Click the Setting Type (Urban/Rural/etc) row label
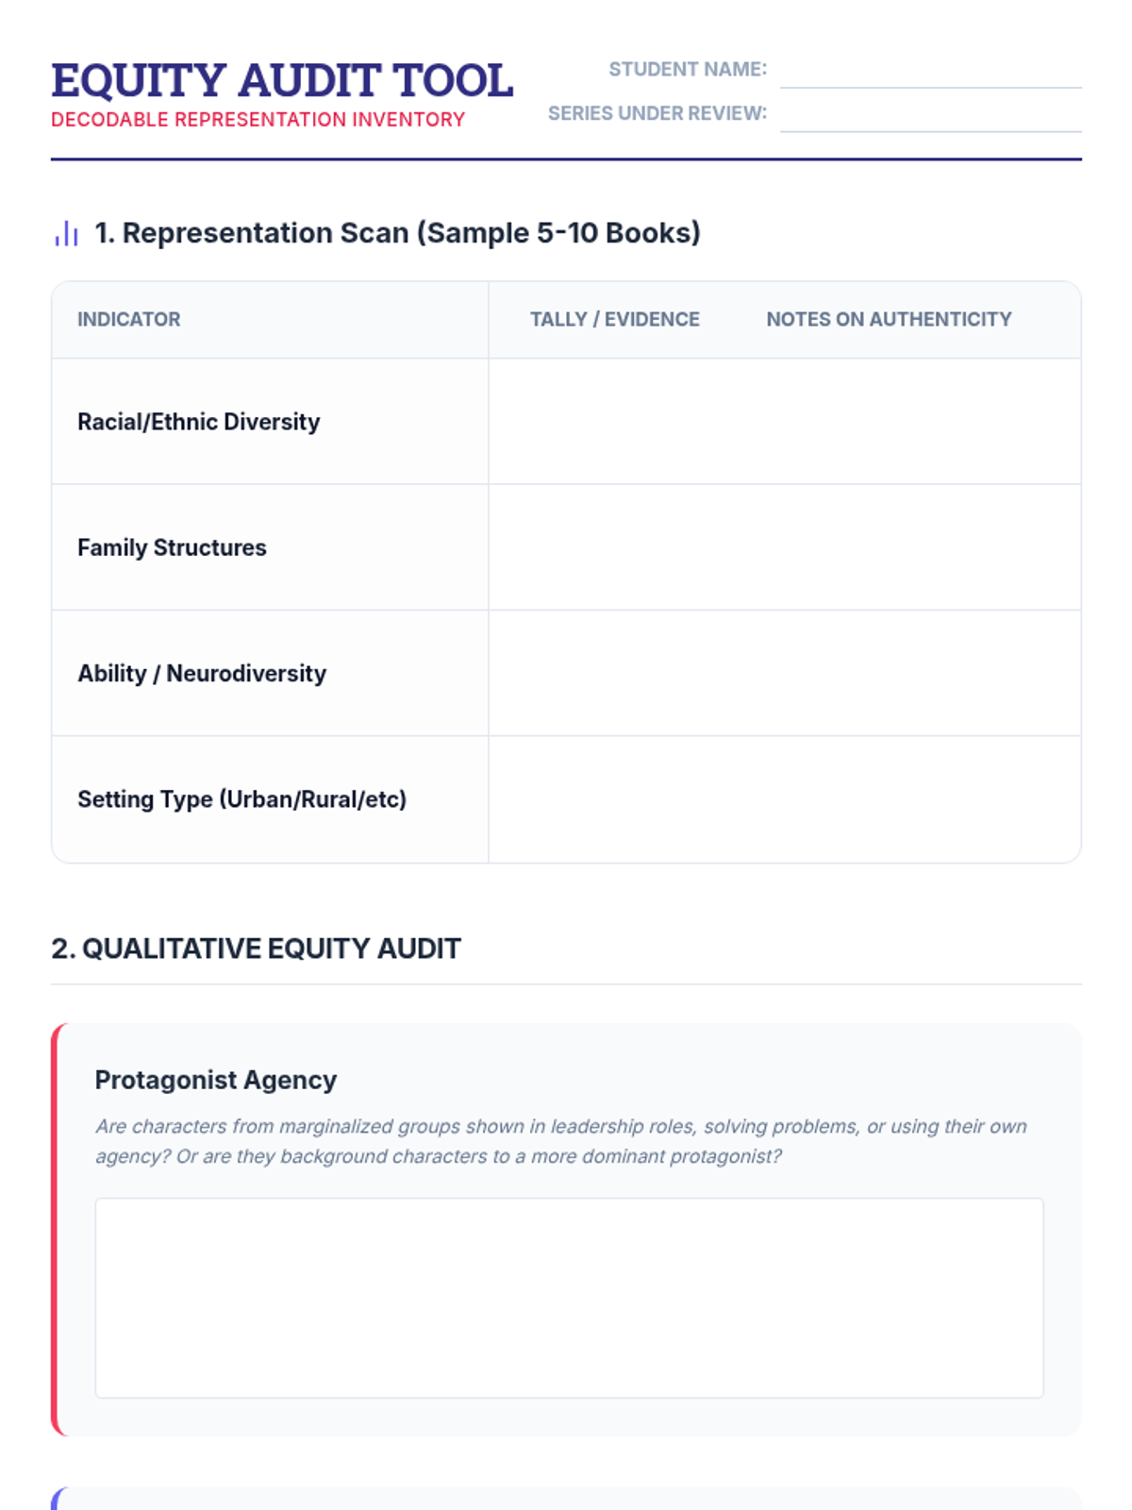The image size is (1132, 1510). click(241, 799)
